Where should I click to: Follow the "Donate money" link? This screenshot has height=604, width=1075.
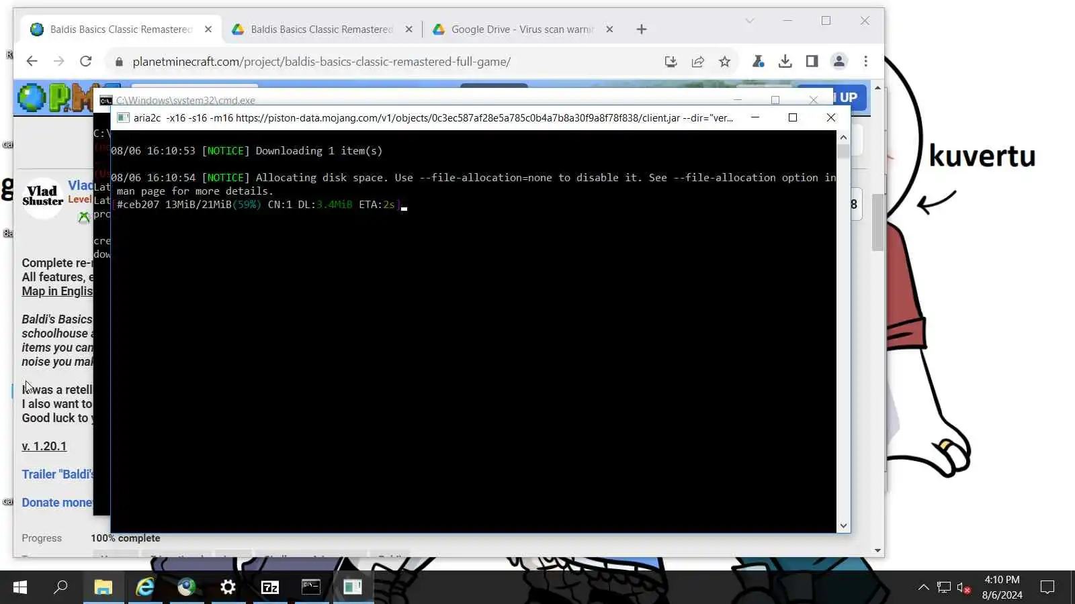click(57, 503)
